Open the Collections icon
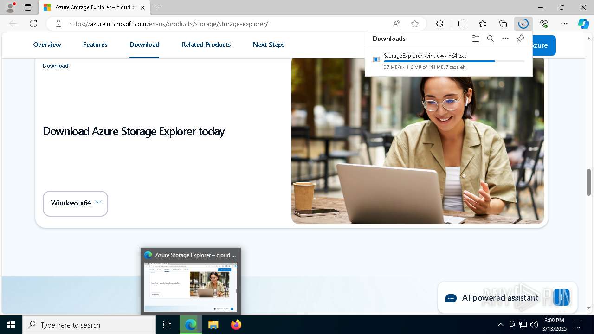The height and width of the screenshot is (334, 594). point(503,24)
